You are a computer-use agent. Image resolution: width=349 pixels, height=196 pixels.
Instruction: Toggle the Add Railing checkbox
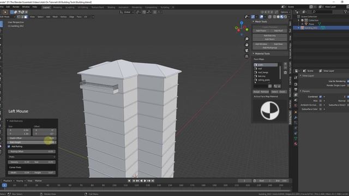[9, 146]
